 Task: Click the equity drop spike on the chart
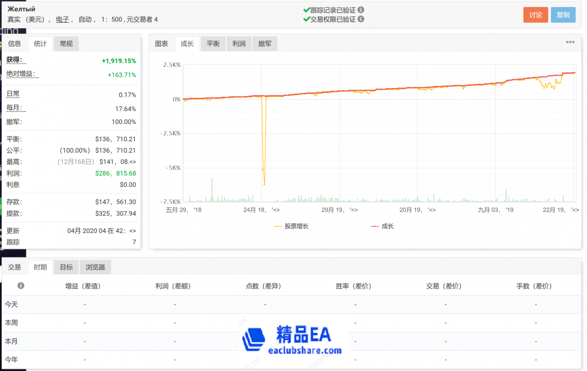pos(264,140)
